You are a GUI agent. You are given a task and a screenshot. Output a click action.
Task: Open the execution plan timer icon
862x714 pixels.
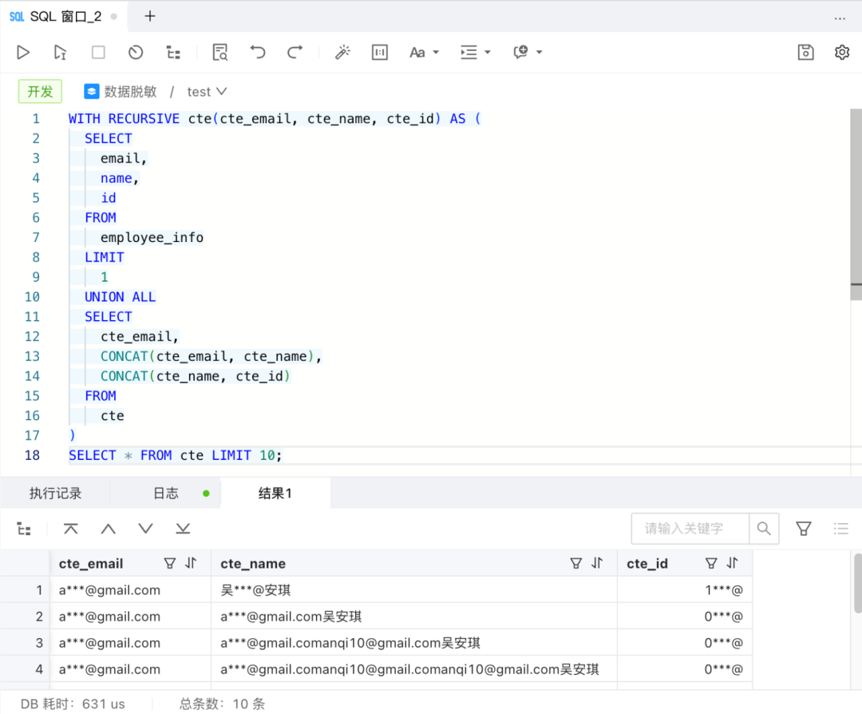[x=135, y=52]
